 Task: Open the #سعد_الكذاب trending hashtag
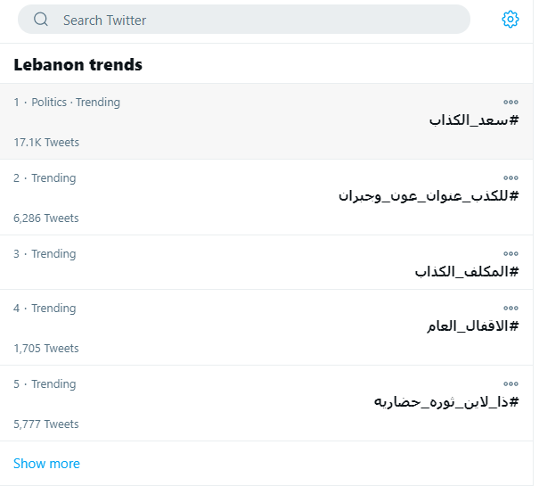click(474, 120)
